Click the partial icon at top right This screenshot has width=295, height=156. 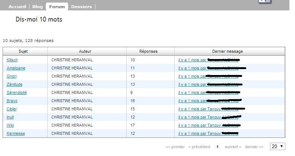[265, 1]
